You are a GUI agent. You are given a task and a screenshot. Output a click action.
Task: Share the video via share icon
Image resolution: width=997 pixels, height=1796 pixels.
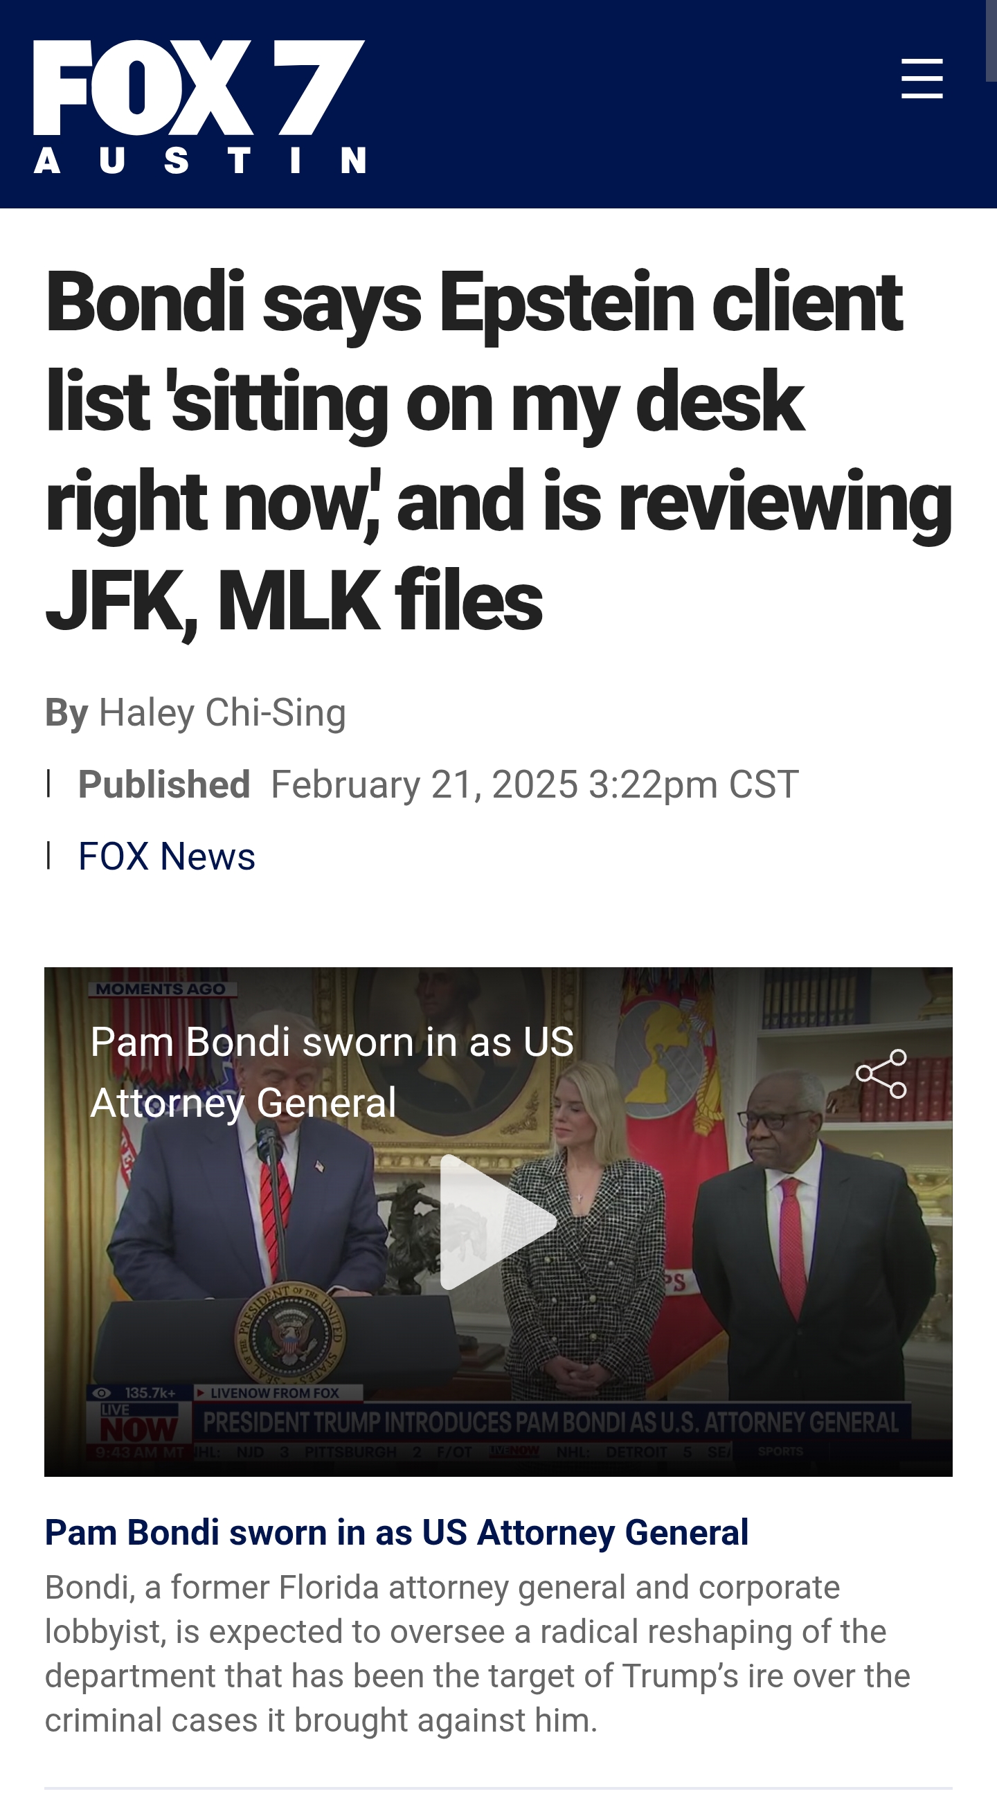click(881, 1074)
